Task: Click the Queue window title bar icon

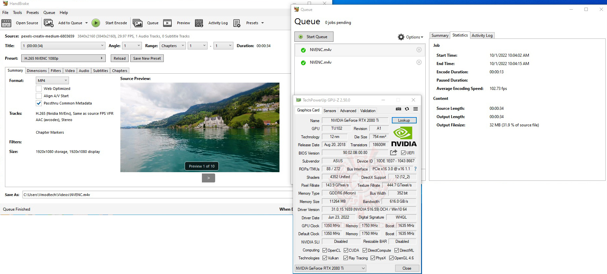Action: coord(296,9)
